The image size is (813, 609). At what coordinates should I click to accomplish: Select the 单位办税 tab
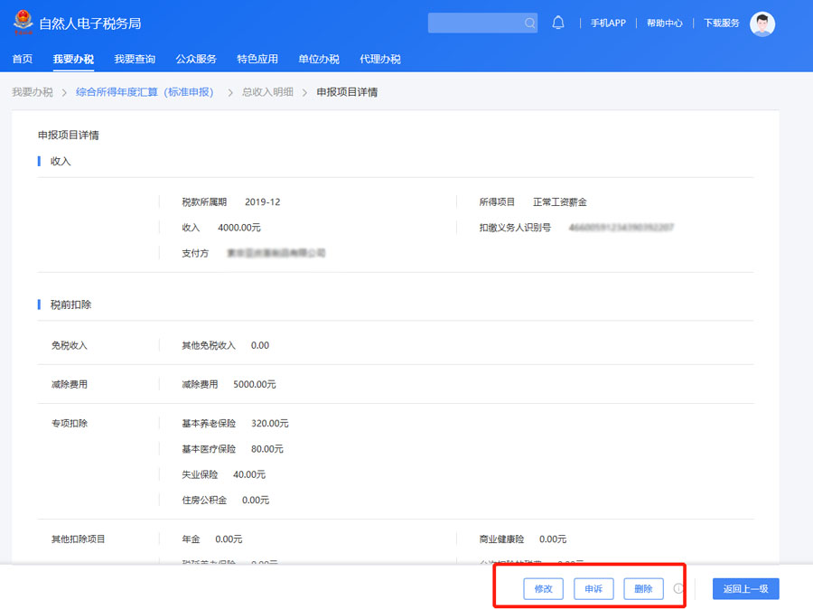point(319,60)
